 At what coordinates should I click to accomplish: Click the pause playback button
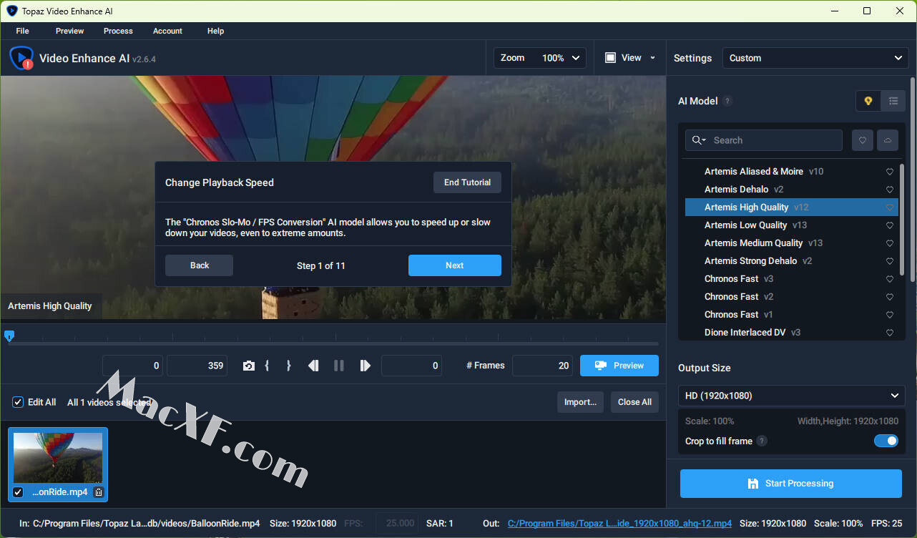339,366
